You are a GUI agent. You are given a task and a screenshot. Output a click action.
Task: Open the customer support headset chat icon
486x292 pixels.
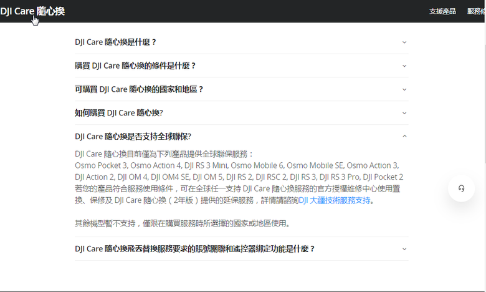(461, 188)
